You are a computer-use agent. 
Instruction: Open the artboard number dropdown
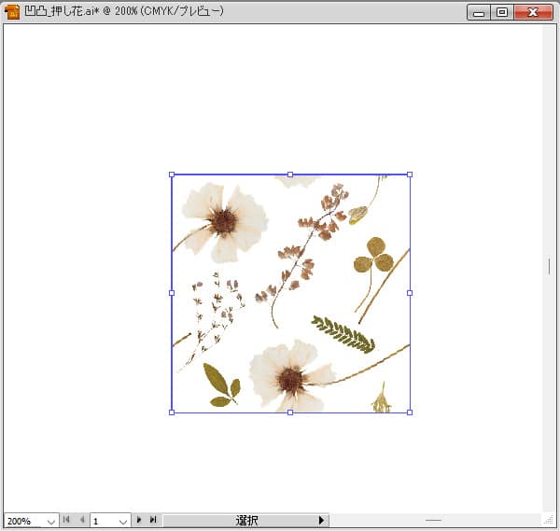click(123, 521)
